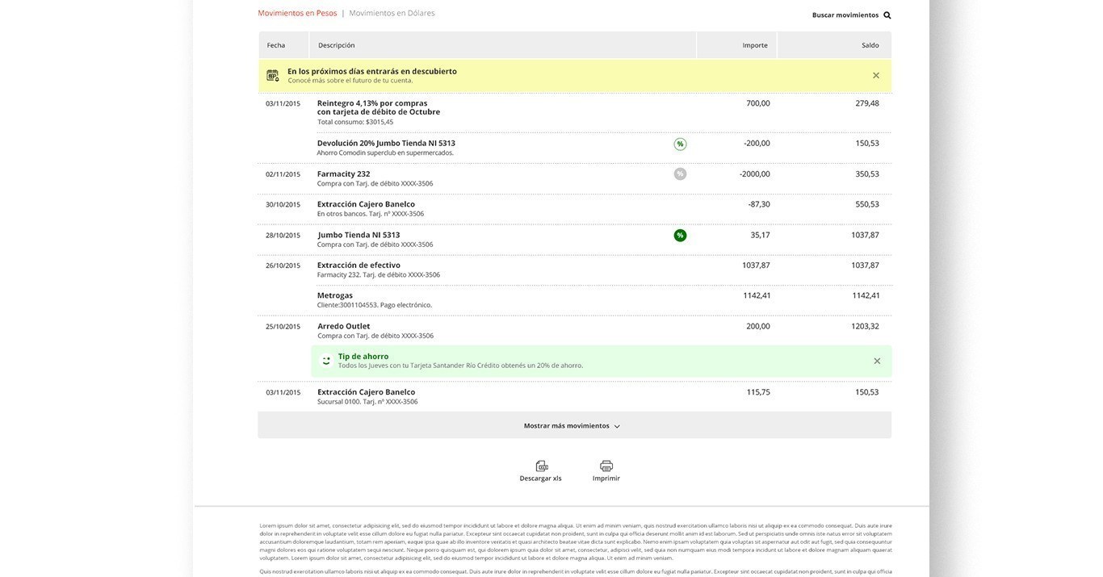Click the Descargar xls icon

[542, 466]
